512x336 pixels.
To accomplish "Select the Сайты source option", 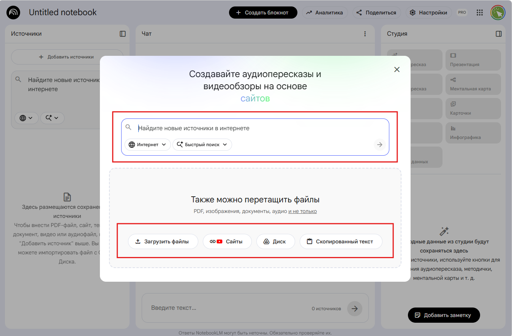I will (x=227, y=241).
